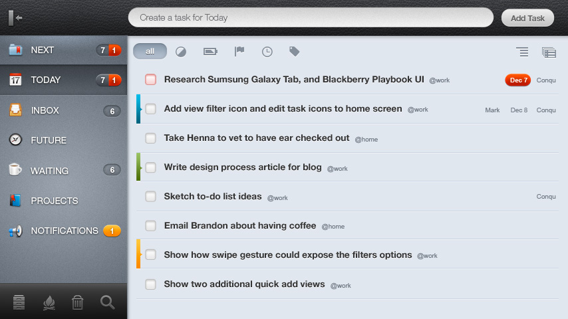Mark 'Take Henna to vet' task complete
Viewport: 568px width, 319px height.
[151, 138]
